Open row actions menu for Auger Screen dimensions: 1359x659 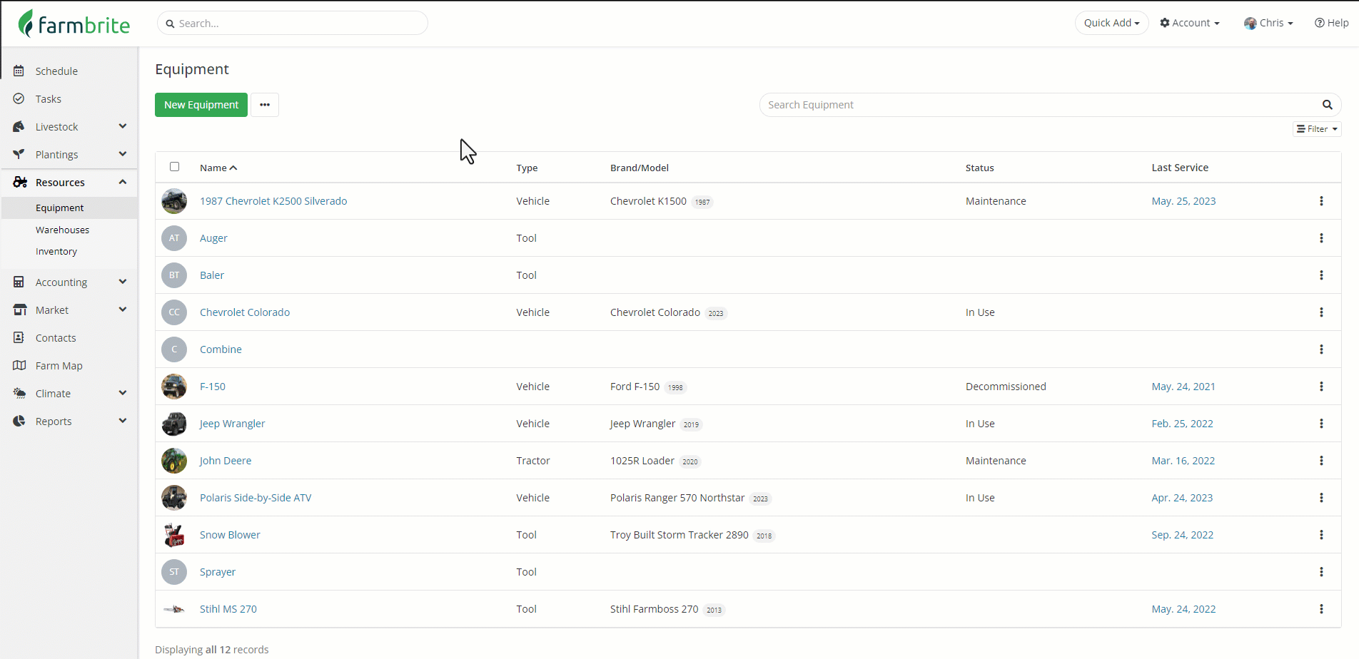[1321, 238]
